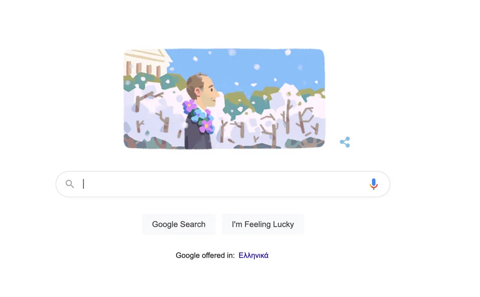Click the blue flower in the lei
The height and width of the screenshot is (297, 480).
200,115
